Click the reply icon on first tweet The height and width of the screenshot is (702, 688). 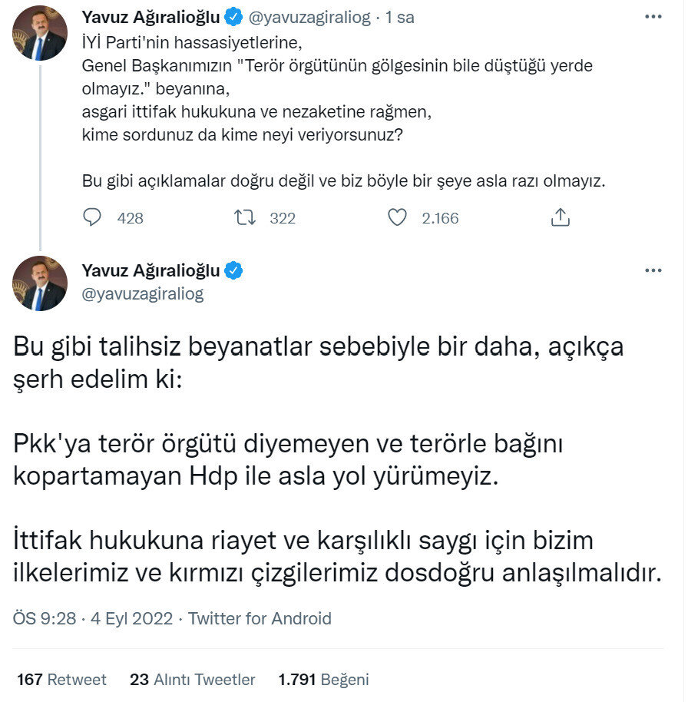tap(92, 218)
